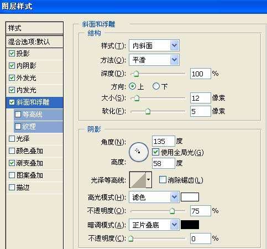Click the angle dial circle
This screenshot has width=267, height=249.
[x=139, y=152]
